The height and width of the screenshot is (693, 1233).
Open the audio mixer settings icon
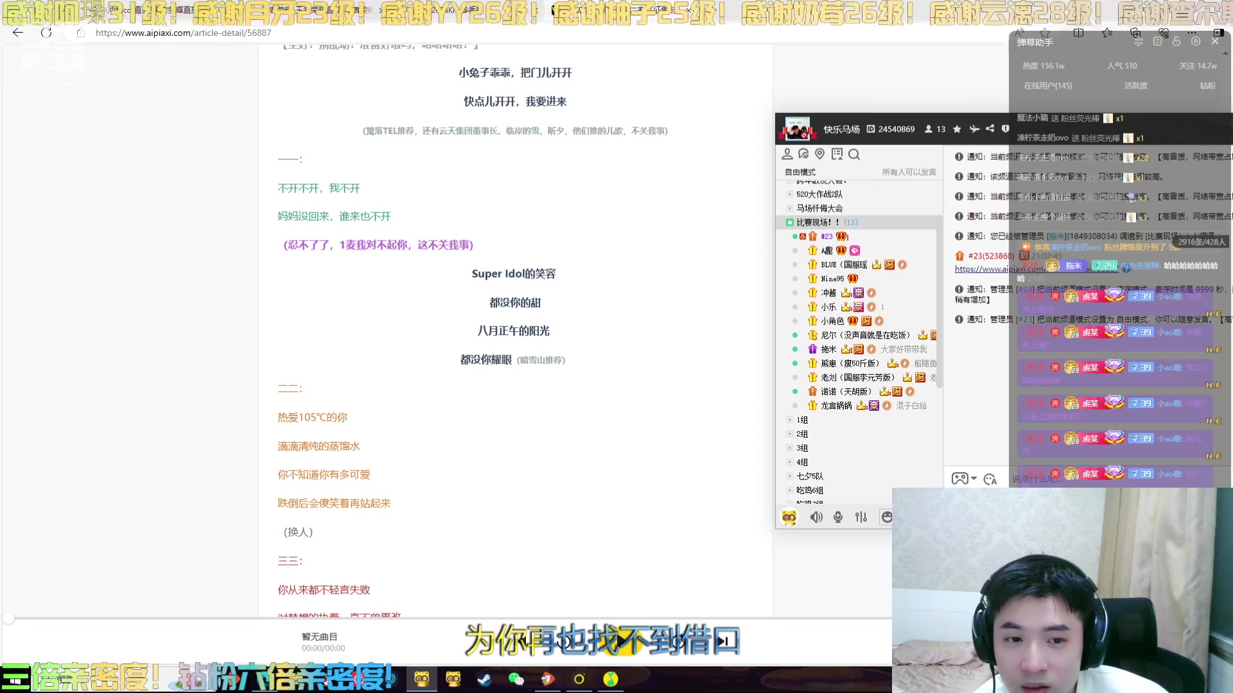point(861,517)
